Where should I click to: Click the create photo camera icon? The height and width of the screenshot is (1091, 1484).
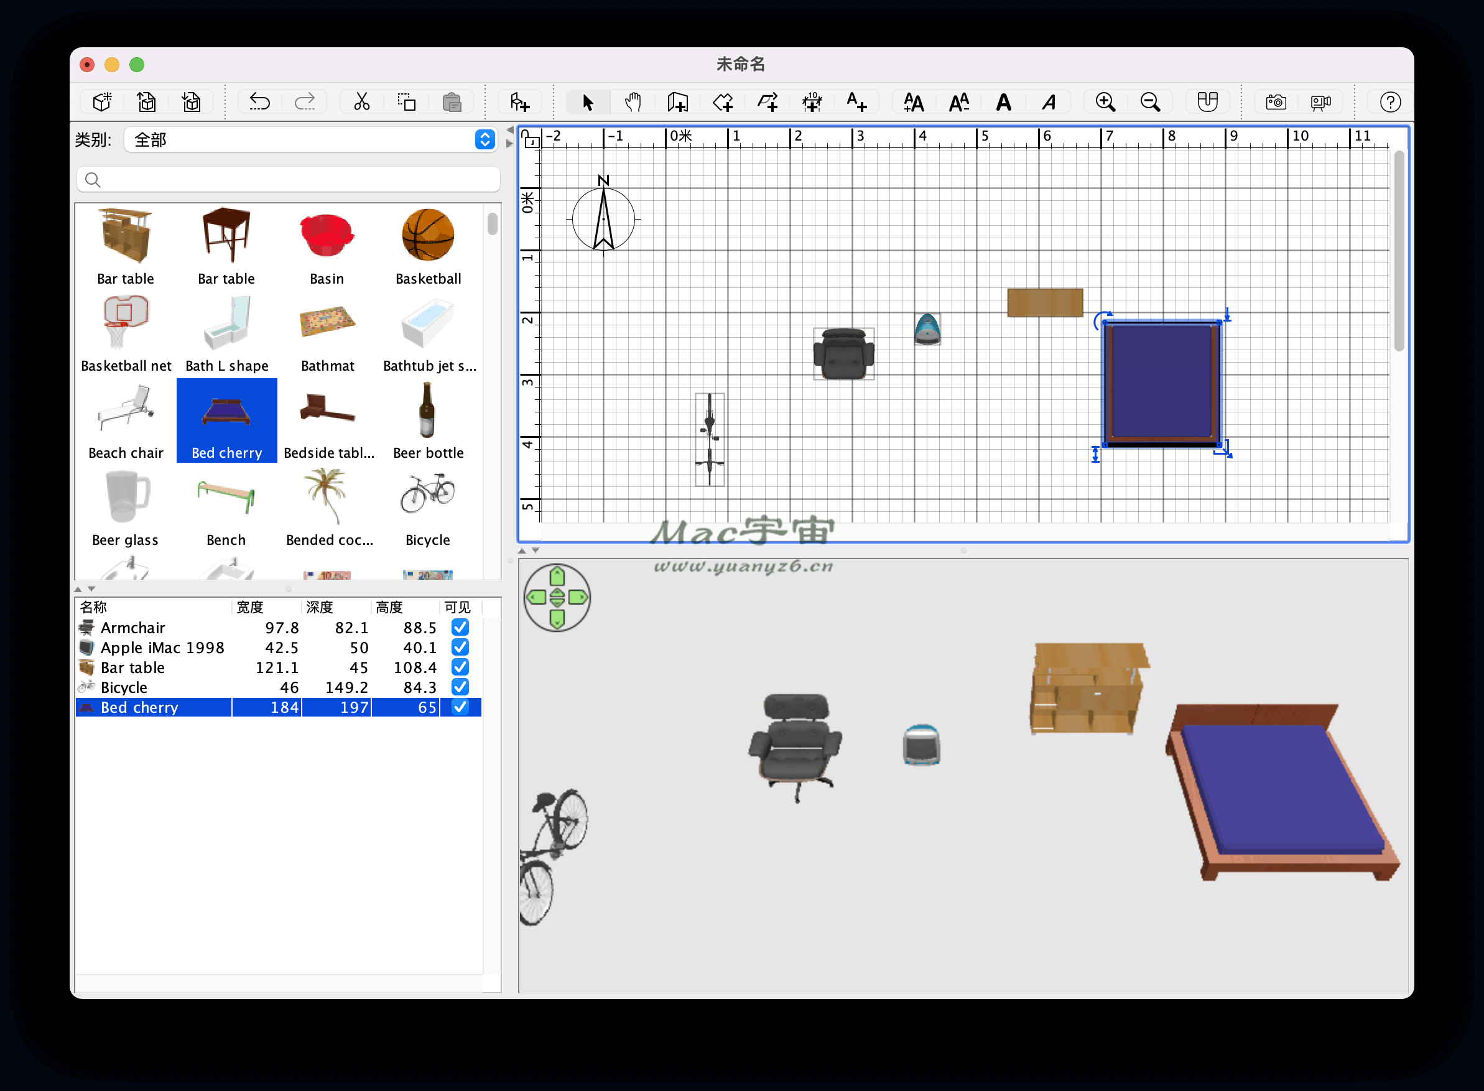point(1275,102)
